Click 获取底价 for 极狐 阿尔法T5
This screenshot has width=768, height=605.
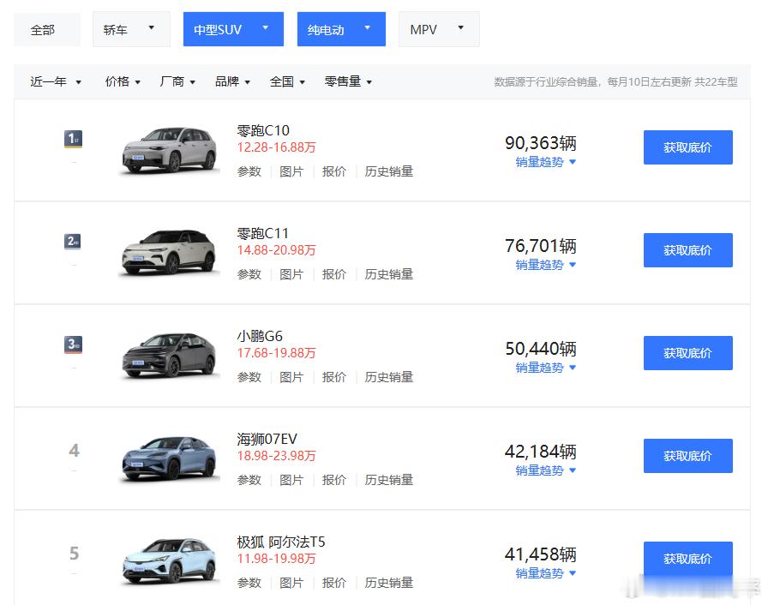(x=687, y=559)
